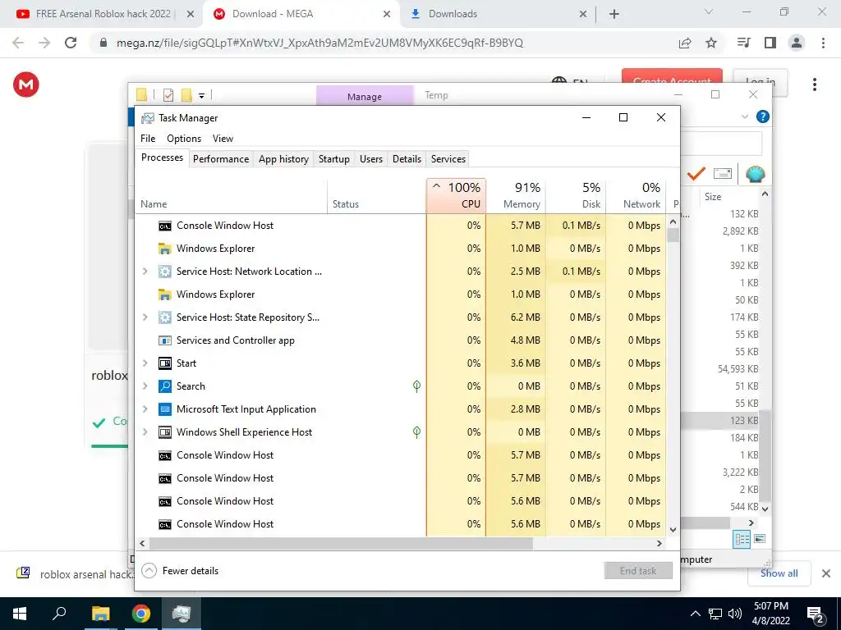Switch to the Performance tab
This screenshot has height=630, width=841.
221,159
